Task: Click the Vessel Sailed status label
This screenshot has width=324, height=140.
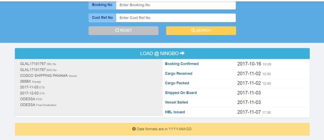Action: click(x=176, y=102)
